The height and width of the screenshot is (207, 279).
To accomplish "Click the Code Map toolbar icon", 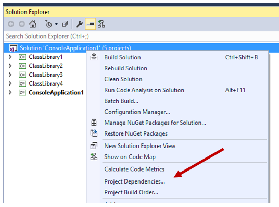I will [x=102, y=24].
